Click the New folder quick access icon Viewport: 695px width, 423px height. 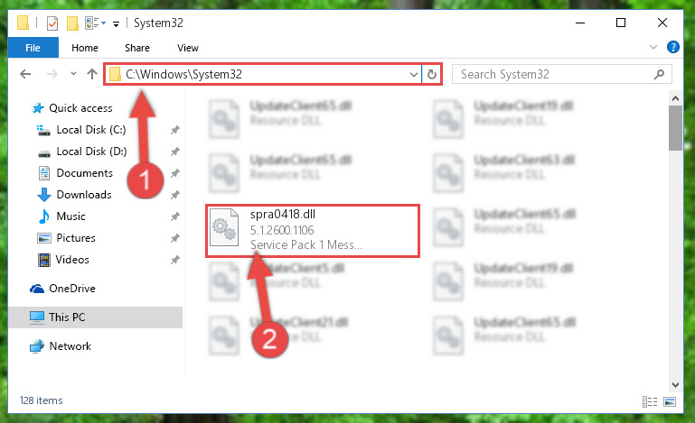(72, 23)
